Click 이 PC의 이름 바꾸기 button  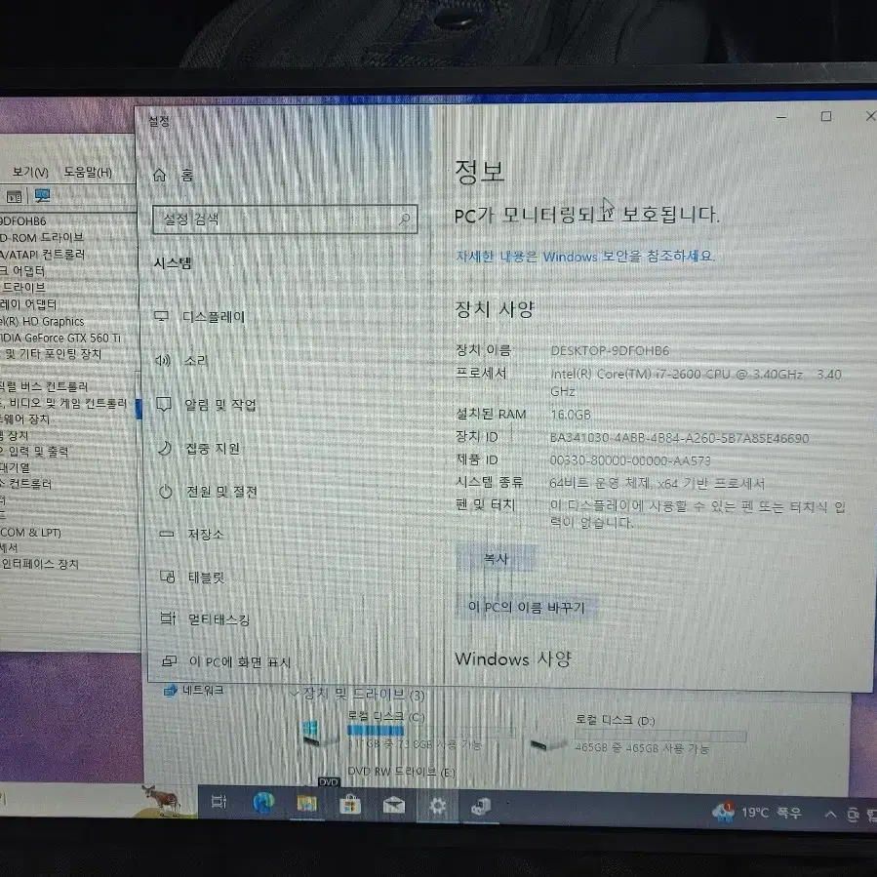click(527, 607)
